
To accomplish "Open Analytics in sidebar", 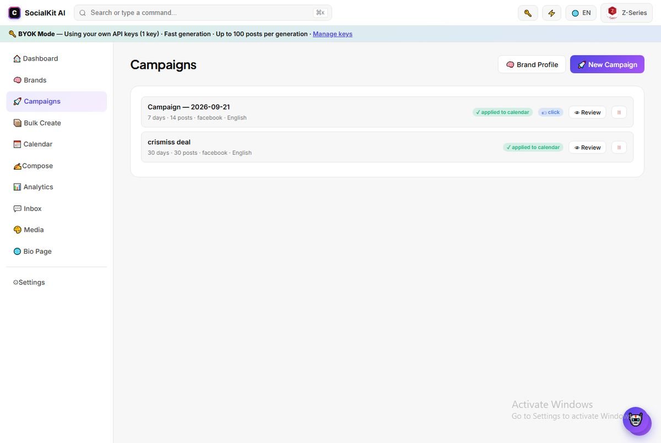I will point(57,187).
